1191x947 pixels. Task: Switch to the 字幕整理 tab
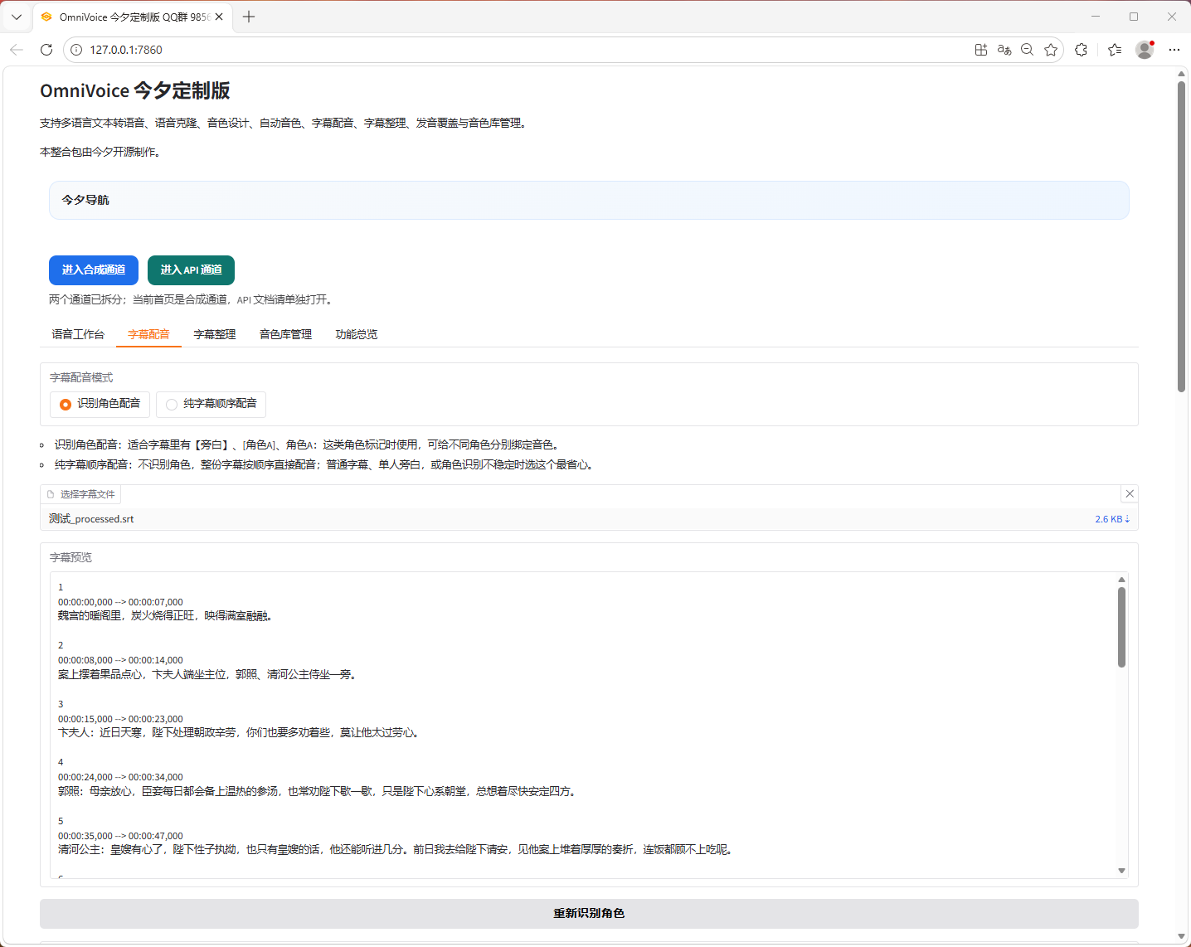point(215,334)
